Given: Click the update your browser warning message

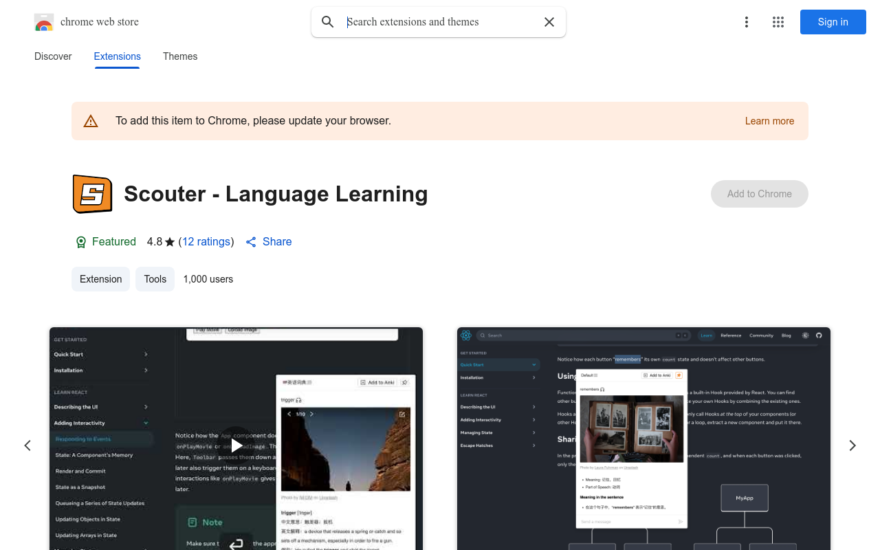Looking at the screenshot, I should pyautogui.click(x=253, y=121).
